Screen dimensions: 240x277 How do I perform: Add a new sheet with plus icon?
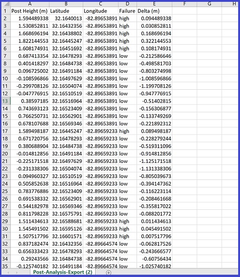109,272
